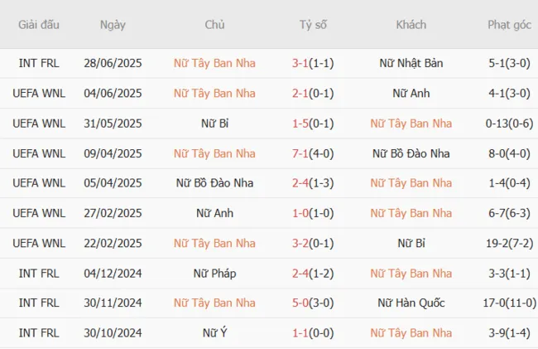Click the 1-1(0-0) draw score

pyautogui.click(x=313, y=332)
